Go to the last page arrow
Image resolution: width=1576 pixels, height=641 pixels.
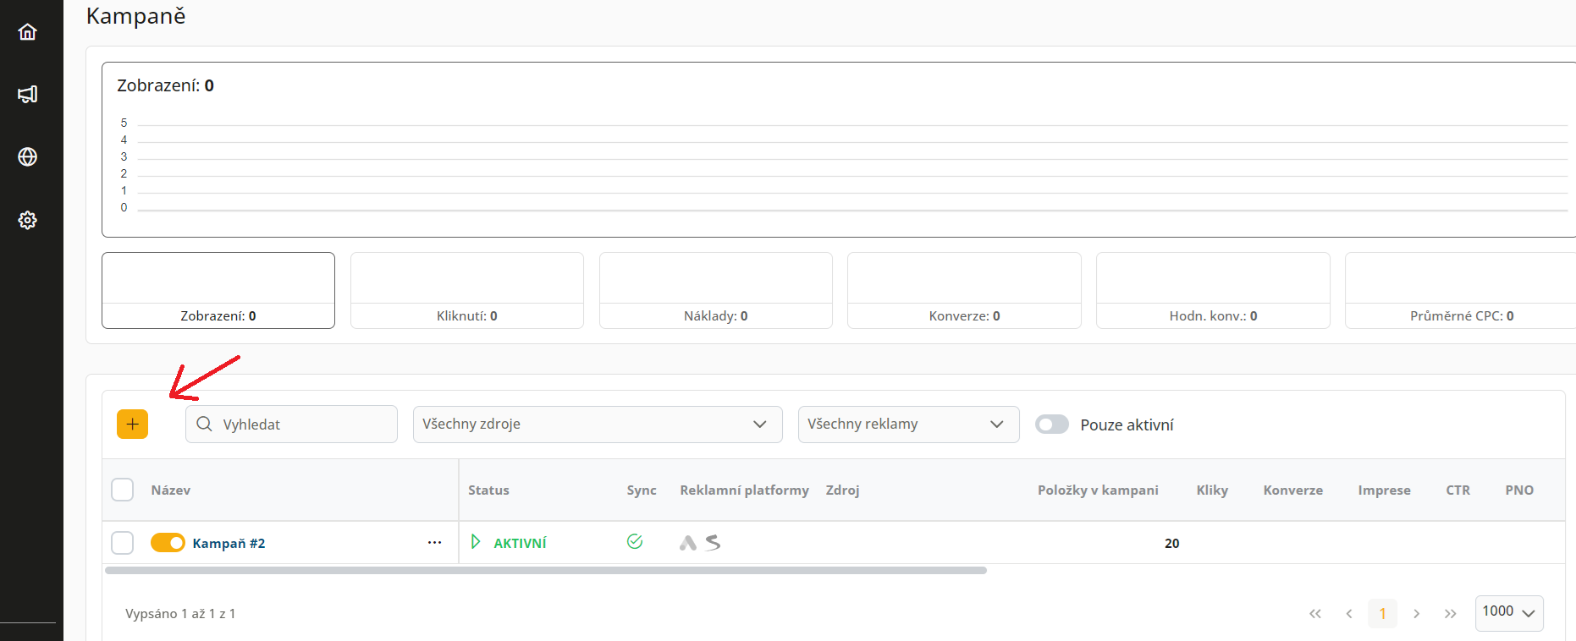click(1450, 614)
